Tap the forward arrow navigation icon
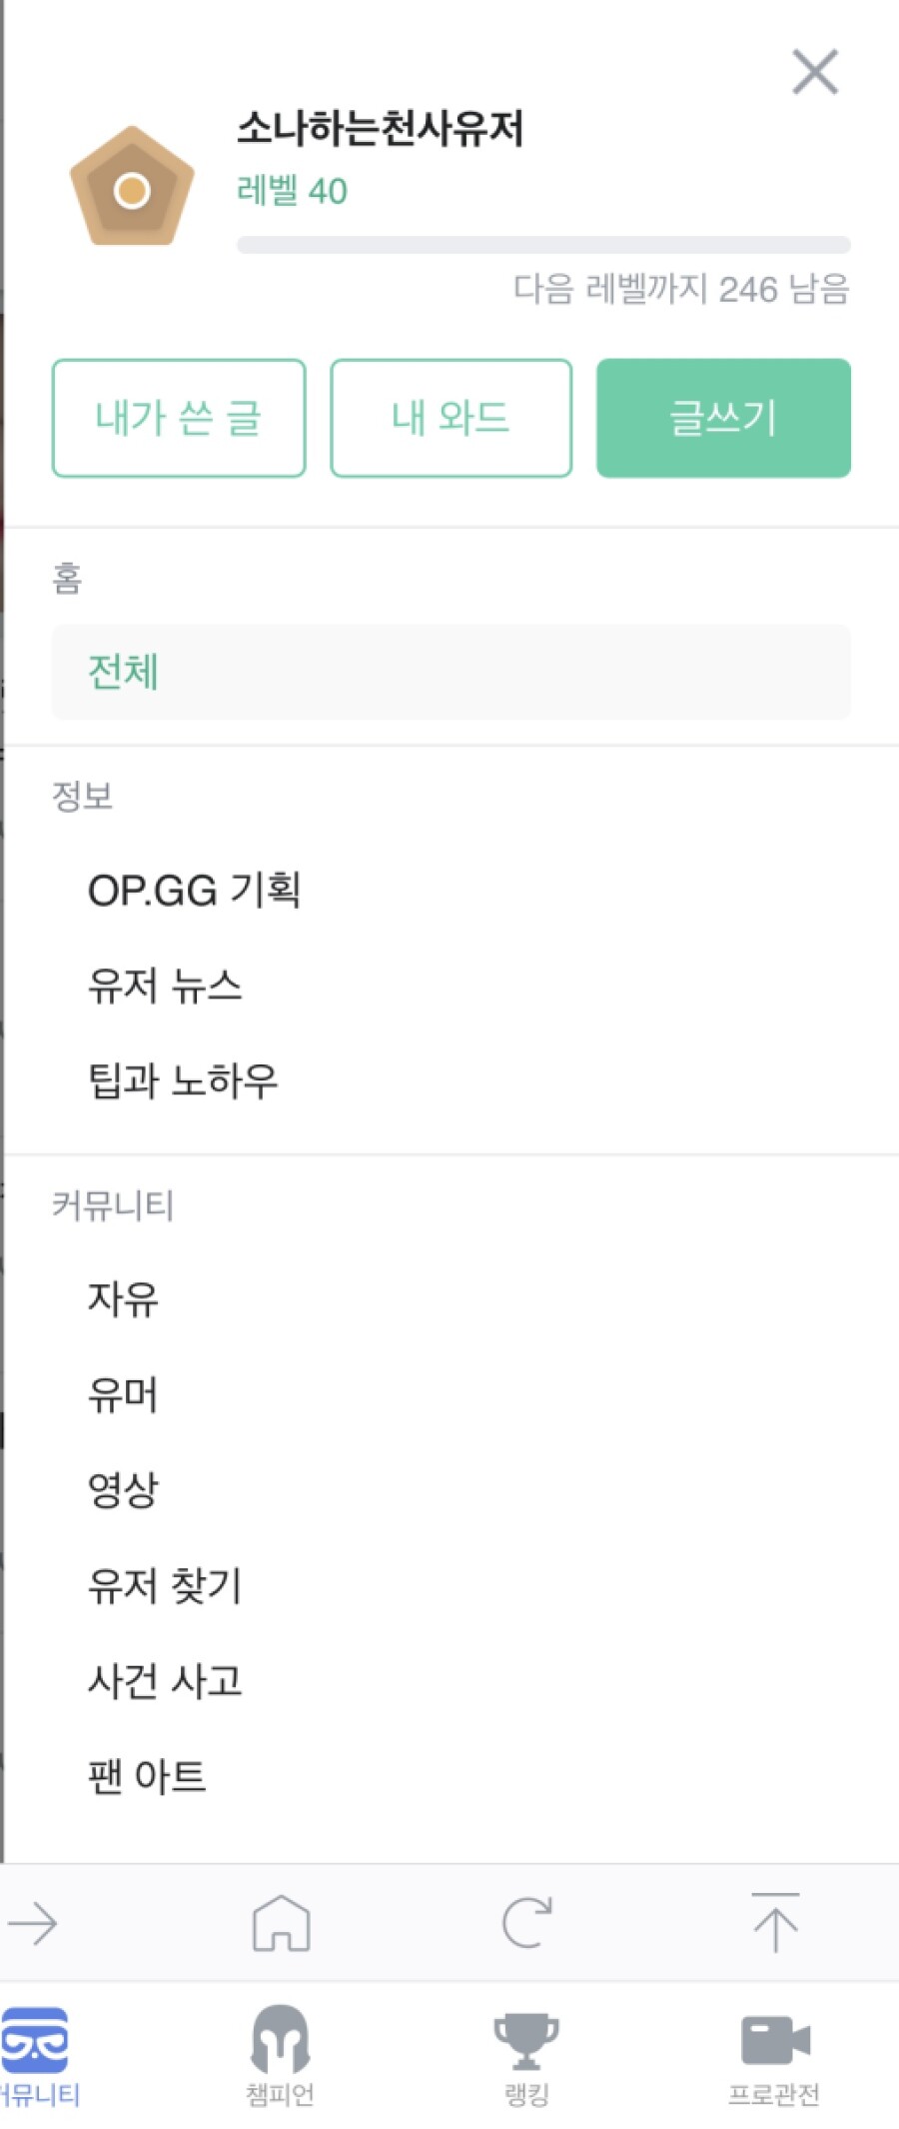The height and width of the screenshot is (2129, 899). (32, 1923)
